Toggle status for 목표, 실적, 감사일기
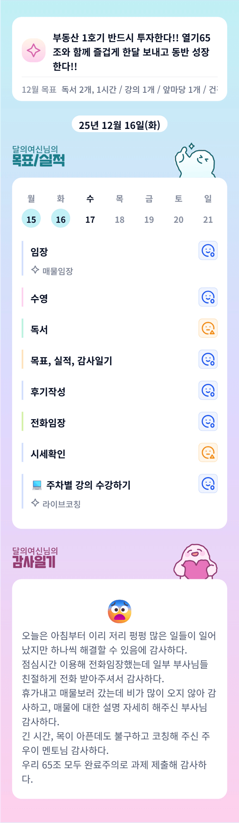The width and height of the screenshot is (239, 823). tap(208, 359)
